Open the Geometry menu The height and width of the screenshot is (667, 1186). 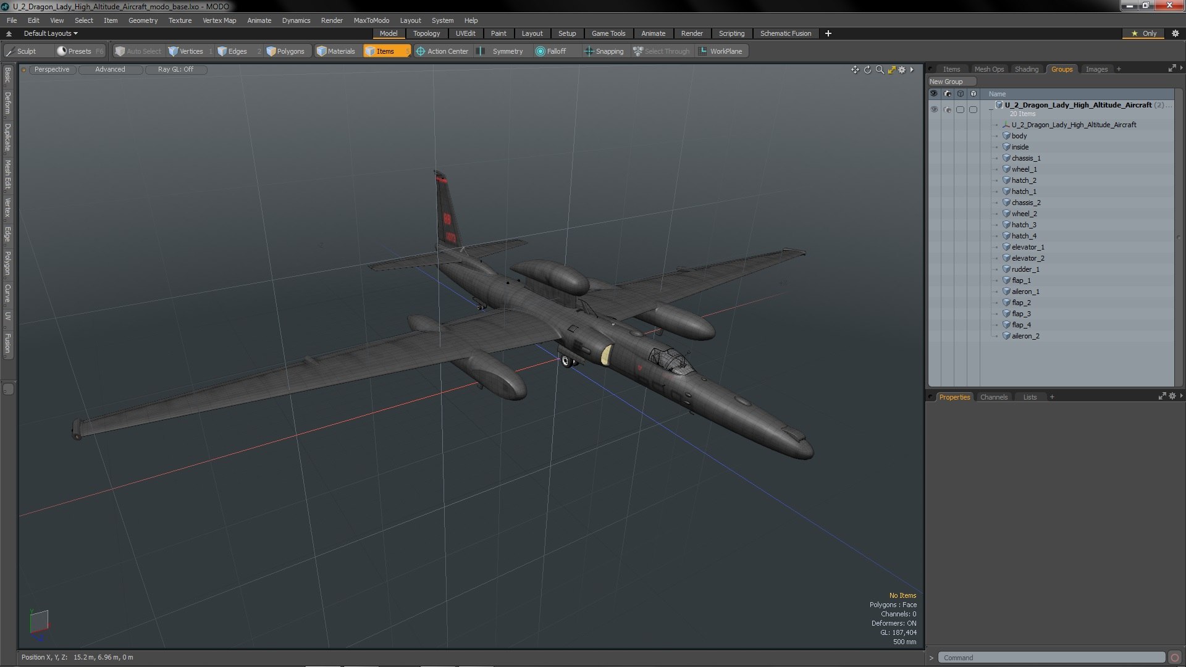143,20
